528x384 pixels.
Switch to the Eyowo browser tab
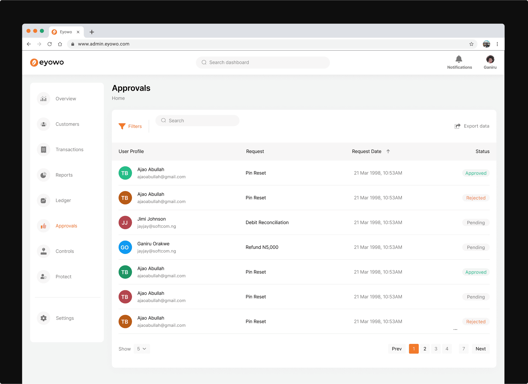coord(66,32)
